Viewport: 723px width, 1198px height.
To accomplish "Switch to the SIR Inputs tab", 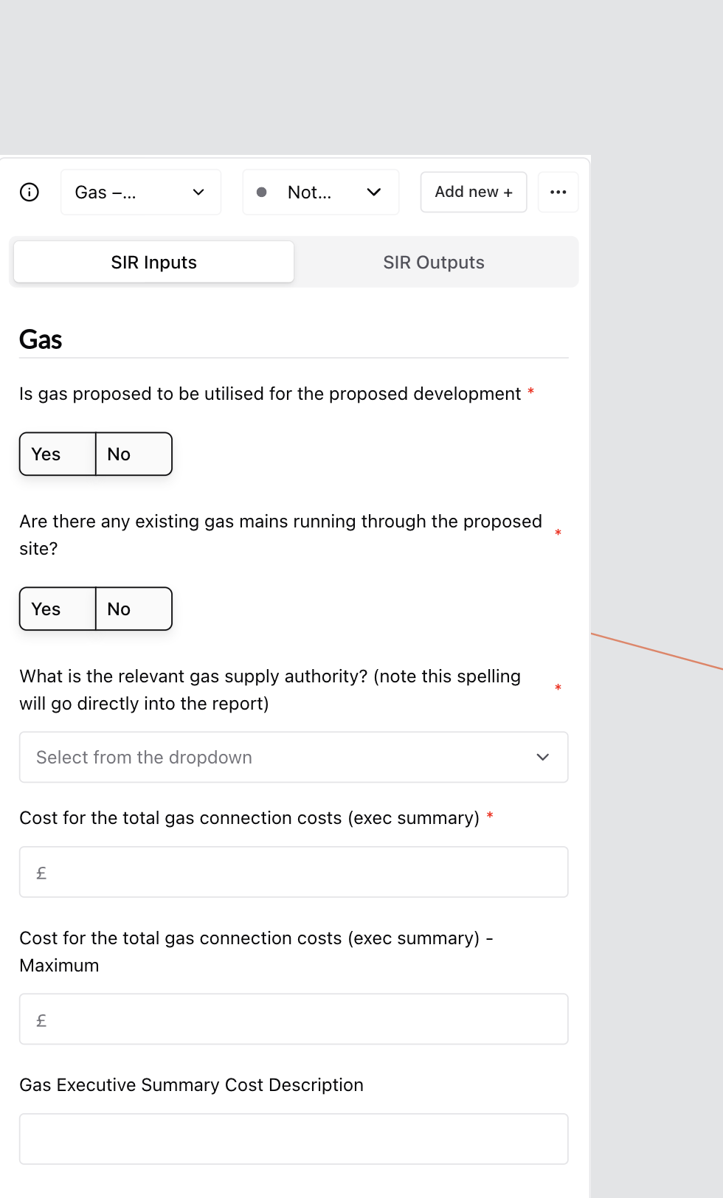I will tap(153, 263).
